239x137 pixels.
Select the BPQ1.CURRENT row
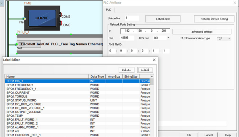[77, 93]
